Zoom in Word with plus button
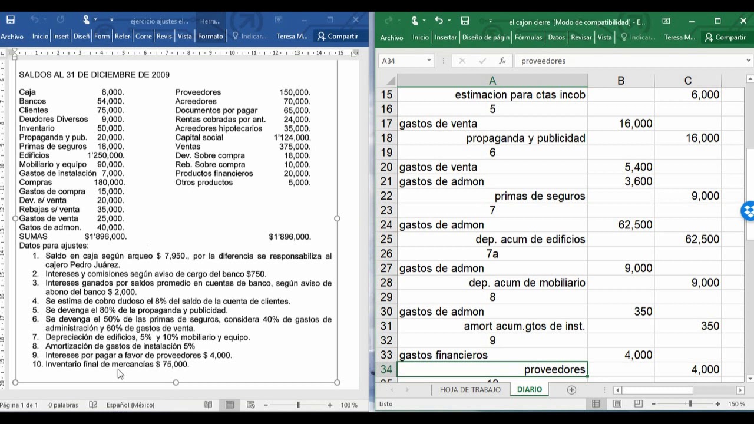This screenshot has height=424, width=754. 330,405
